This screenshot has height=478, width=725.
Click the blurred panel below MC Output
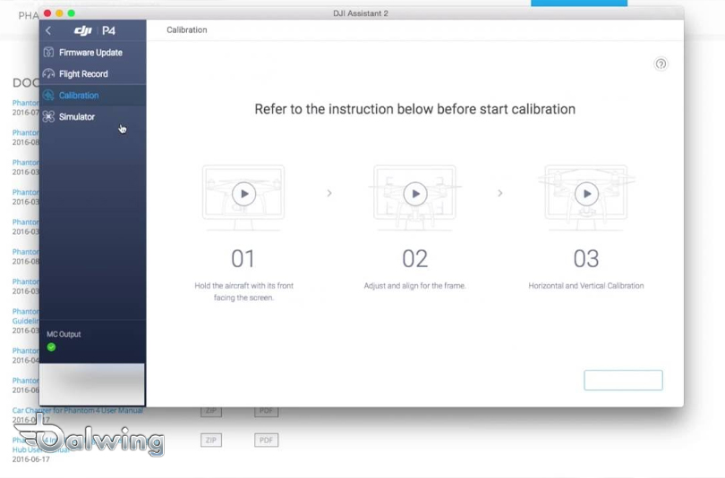(x=92, y=384)
